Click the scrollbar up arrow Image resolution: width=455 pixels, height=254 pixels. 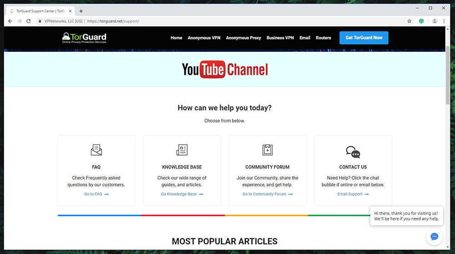point(448,29)
